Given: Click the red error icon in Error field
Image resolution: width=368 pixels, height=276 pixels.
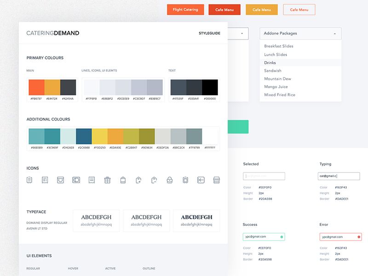Looking at the screenshot, I should click(x=358, y=237).
